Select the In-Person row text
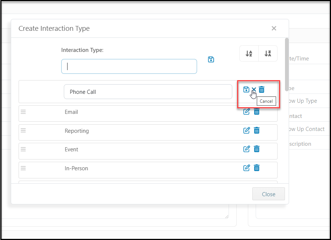The image size is (331, 240). (x=76, y=168)
